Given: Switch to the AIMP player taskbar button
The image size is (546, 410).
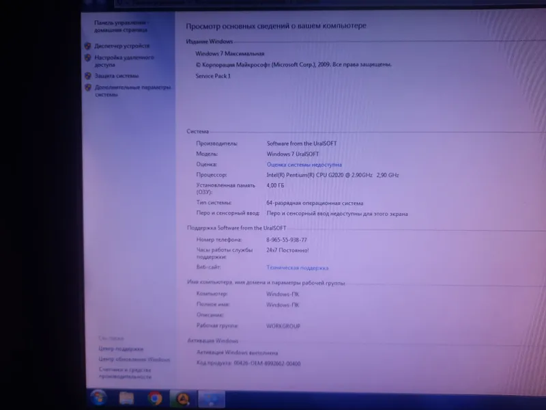Looking at the screenshot, I should point(183,399).
